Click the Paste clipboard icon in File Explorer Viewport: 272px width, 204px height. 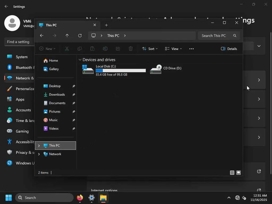click(92, 49)
